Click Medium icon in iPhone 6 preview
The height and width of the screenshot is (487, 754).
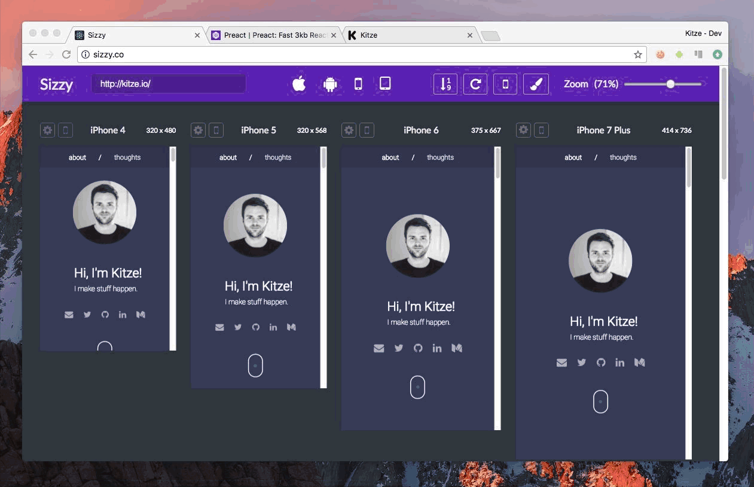[457, 348]
